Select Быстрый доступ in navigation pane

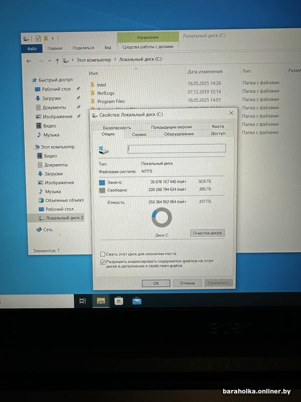click(56, 80)
